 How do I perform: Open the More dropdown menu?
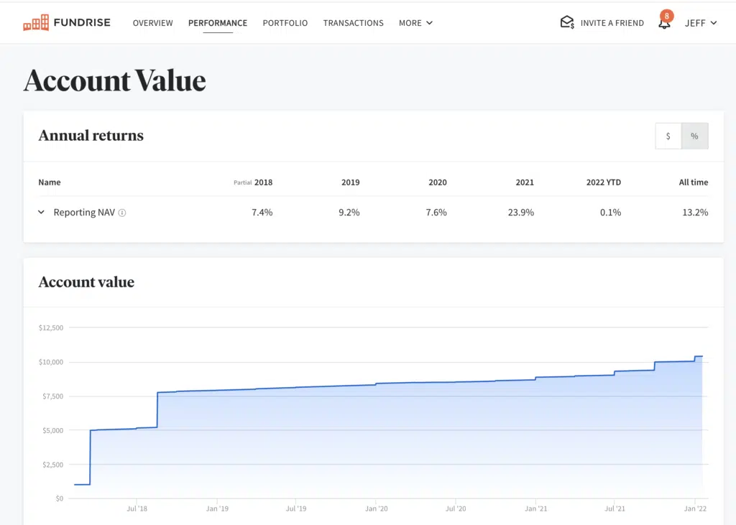pyautogui.click(x=415, y=23)
